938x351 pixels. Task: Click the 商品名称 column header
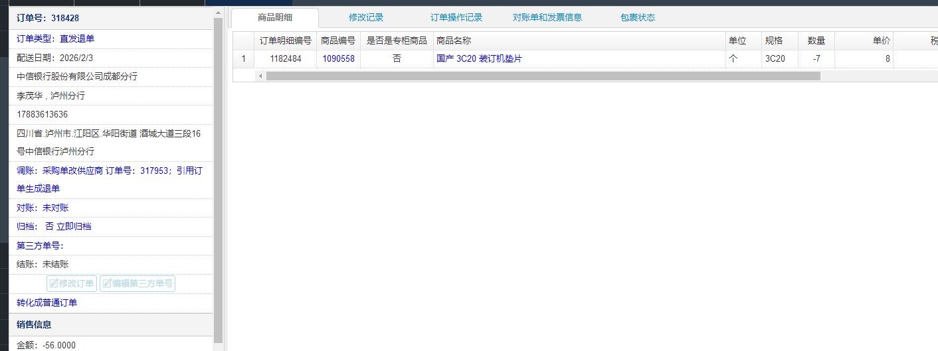pyautogui.click(x=454, y=40)
